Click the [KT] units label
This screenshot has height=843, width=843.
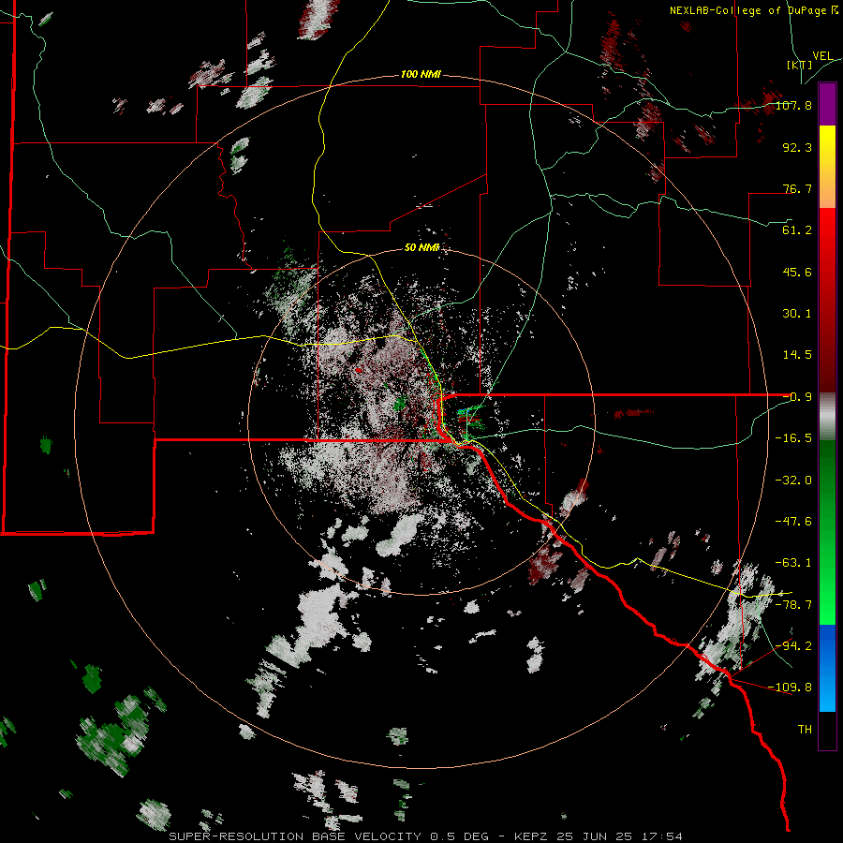[800, 65]
